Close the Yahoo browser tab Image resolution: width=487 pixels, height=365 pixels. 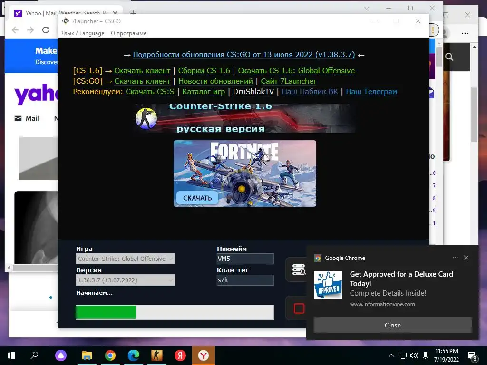point(115,13)
